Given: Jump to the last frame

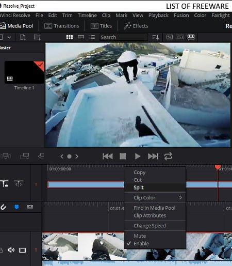Looking at the screenshot, I should coord(153,157).
